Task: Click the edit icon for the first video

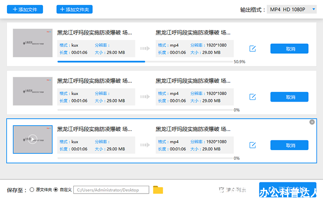Action: click(252, 48)
